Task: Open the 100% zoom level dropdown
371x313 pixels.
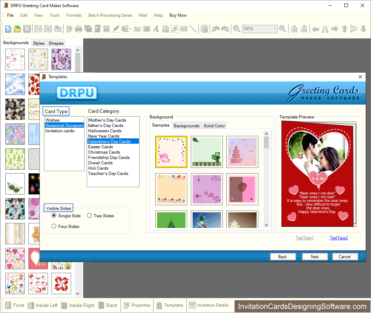Action: coord(275,29)
